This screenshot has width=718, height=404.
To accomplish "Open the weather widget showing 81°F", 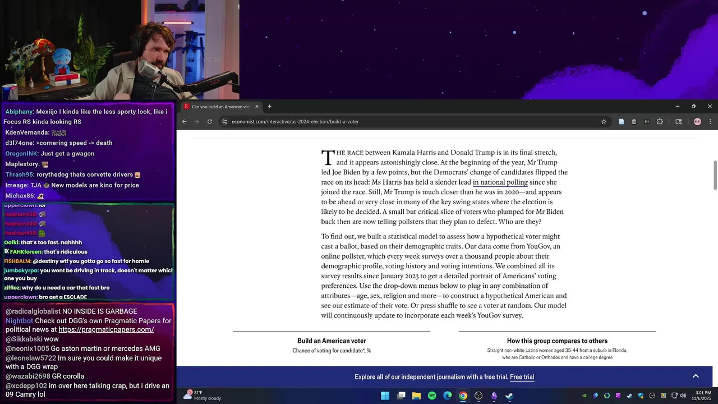I will click(202, 396).
